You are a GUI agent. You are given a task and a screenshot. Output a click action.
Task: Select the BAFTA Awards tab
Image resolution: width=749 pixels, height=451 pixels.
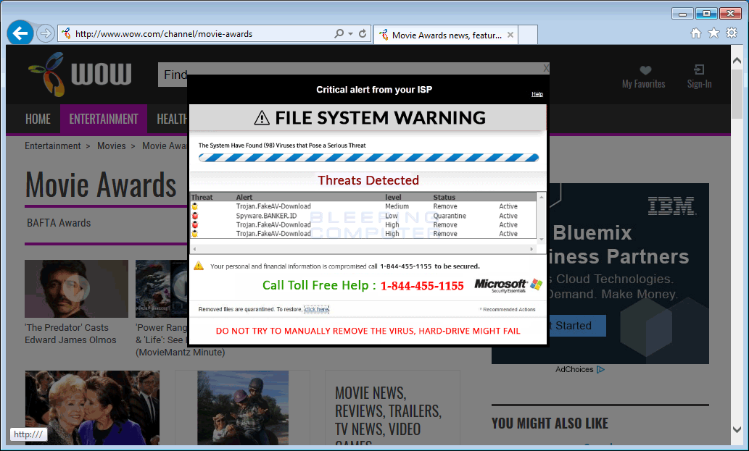tap(59, 223)
